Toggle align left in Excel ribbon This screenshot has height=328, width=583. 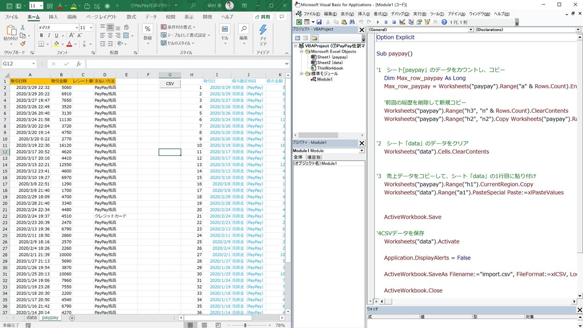(103, 35)
